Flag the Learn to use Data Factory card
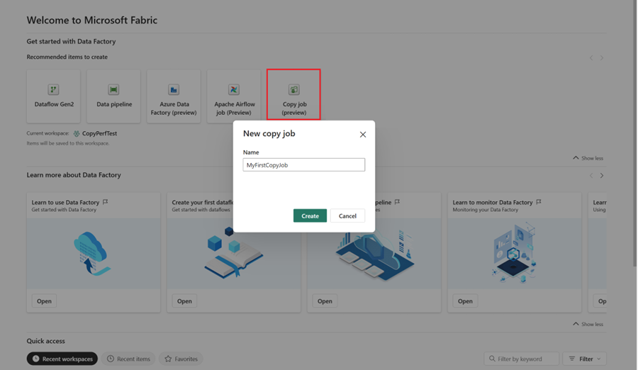The width and height of the screenshot is (638, 370). pos(106,202)
